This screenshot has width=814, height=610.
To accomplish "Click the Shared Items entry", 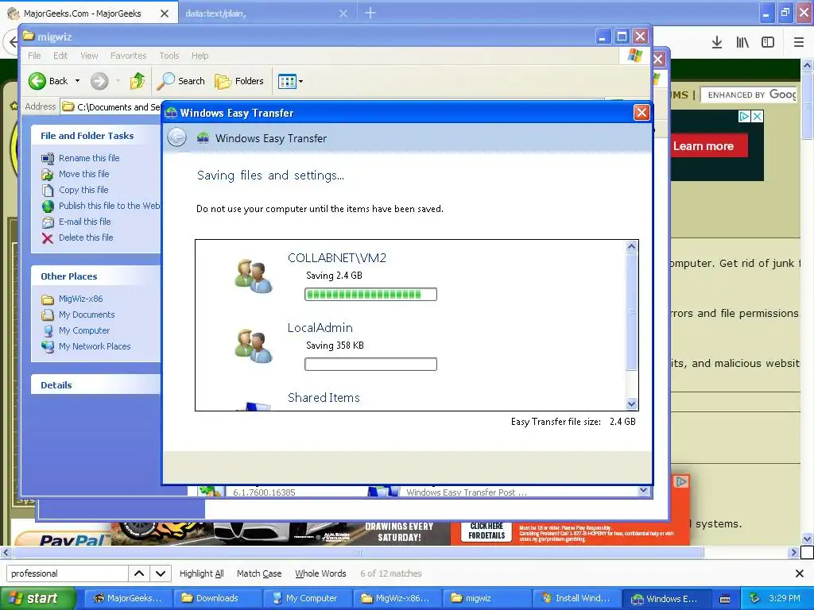I will (324, 397).
